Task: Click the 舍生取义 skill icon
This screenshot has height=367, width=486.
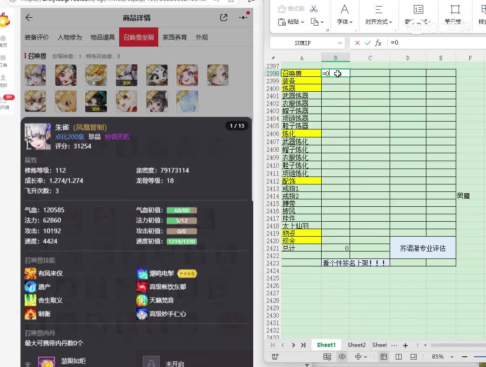Action: (x=30, y=300)
